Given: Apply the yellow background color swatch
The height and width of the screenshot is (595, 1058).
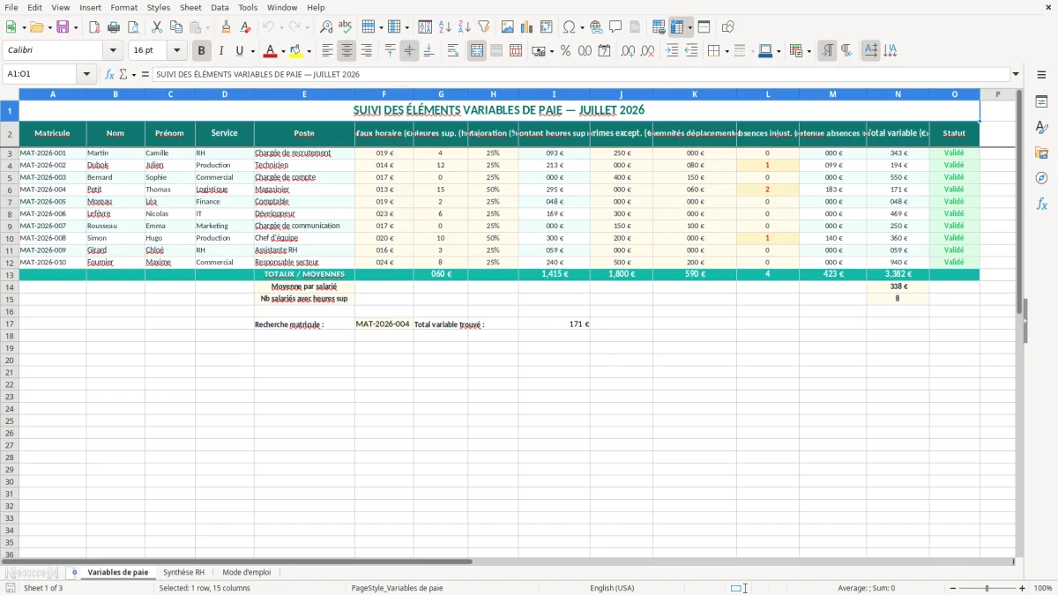Looking at the screenshot, I should [297, 51].
